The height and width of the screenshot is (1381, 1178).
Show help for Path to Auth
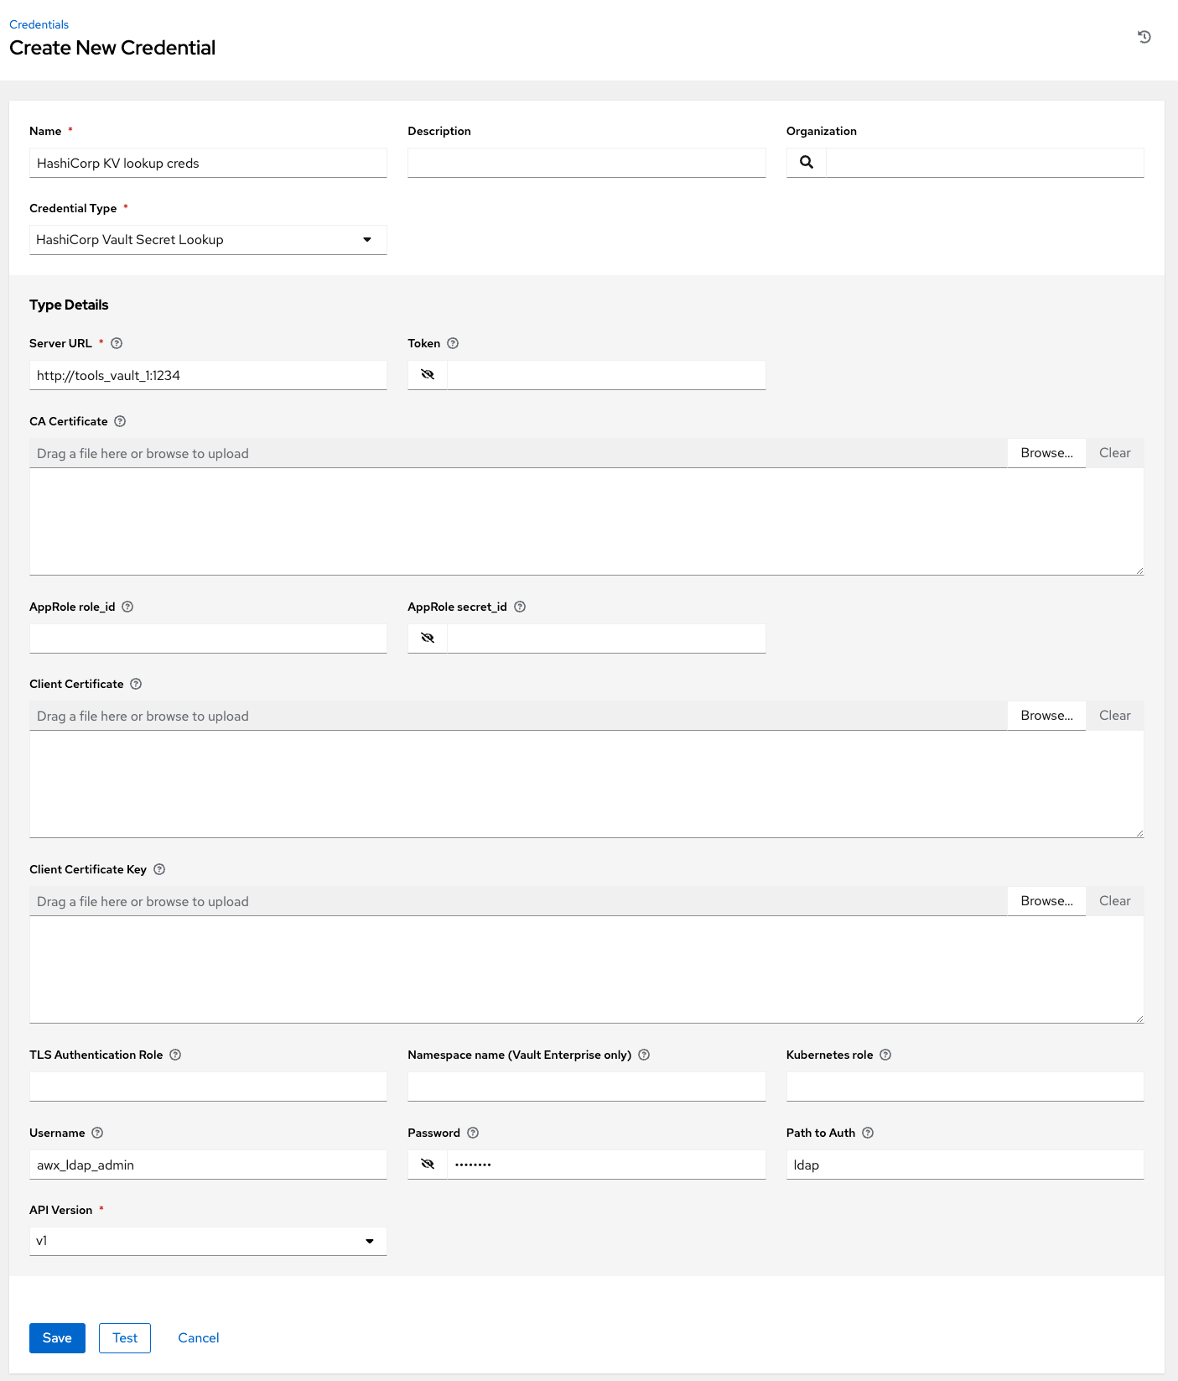pyautogui.click(x=868, y=1133)
